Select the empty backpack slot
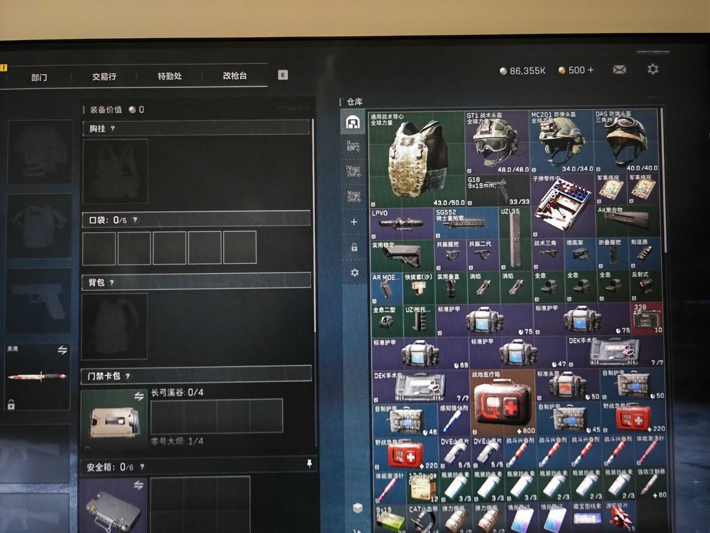 114,326
